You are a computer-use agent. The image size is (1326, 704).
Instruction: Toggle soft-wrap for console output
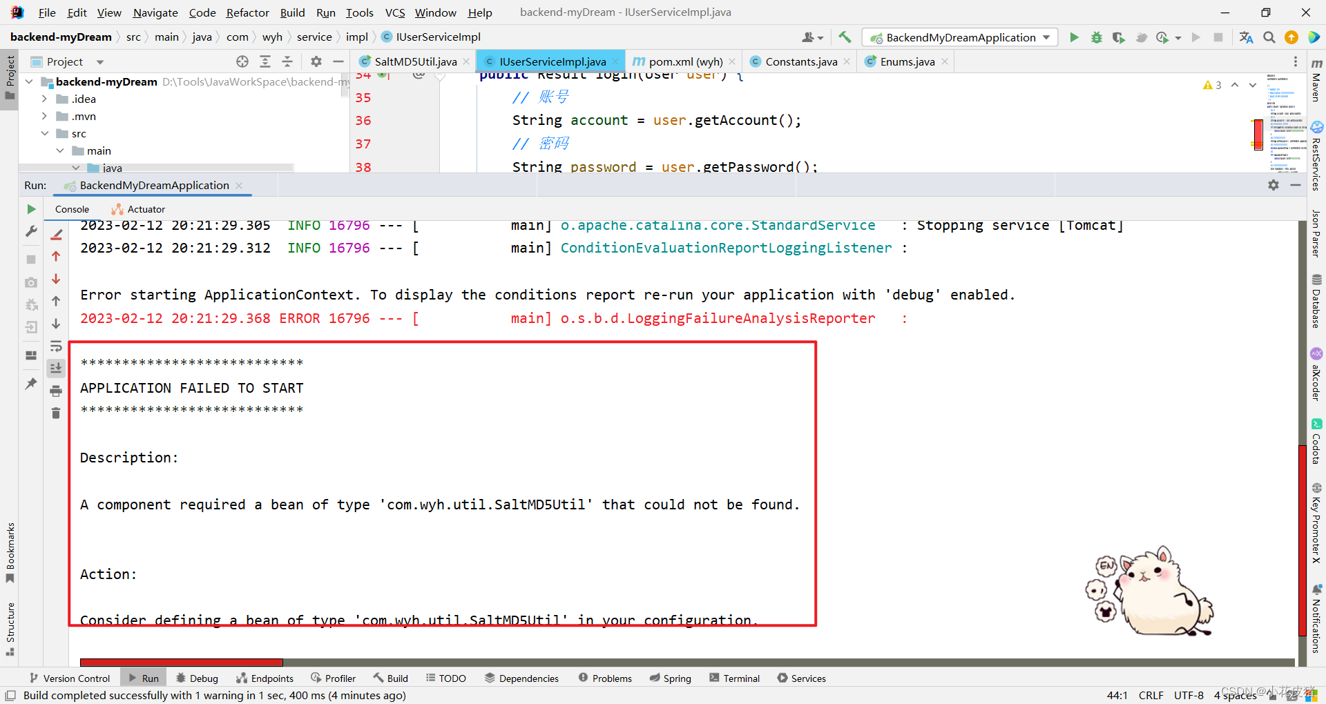(56, 346)
